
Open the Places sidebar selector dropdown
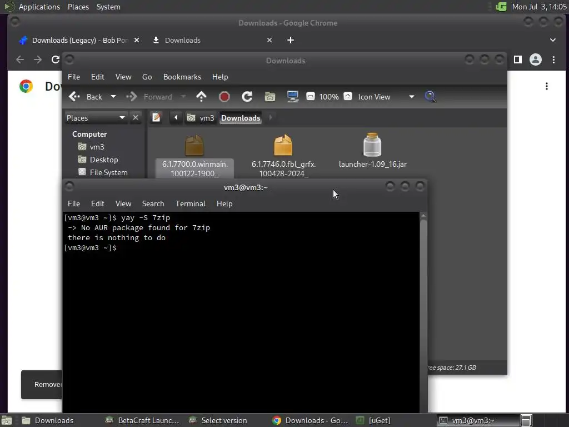pyautogui.click(x=96, y=118)
